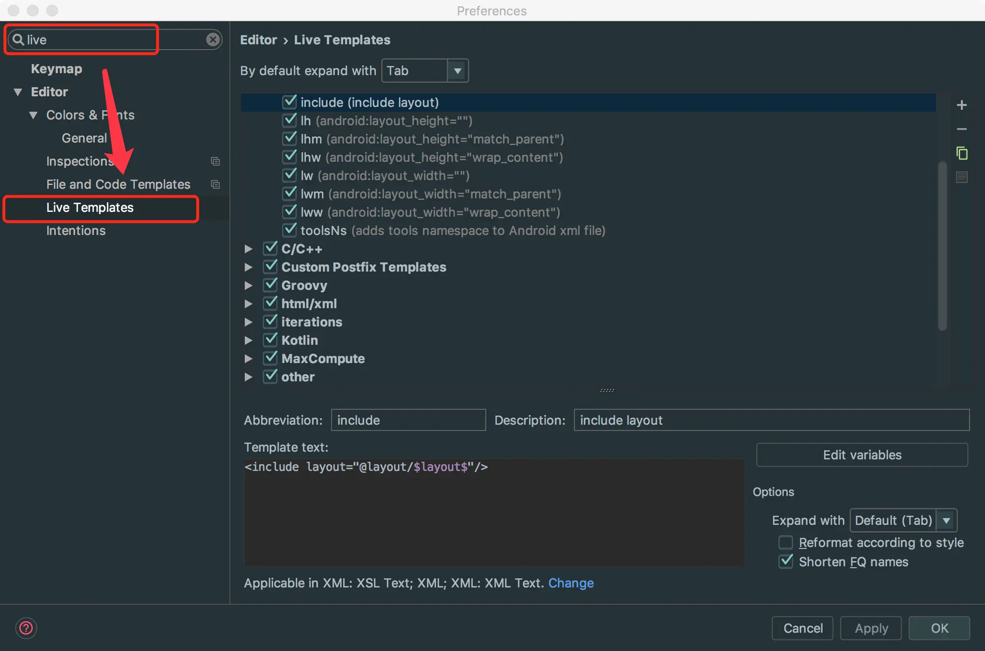Open Keymap settings in the sidebar
This screenshot has height=651, width=985.
tap(56, 69)
